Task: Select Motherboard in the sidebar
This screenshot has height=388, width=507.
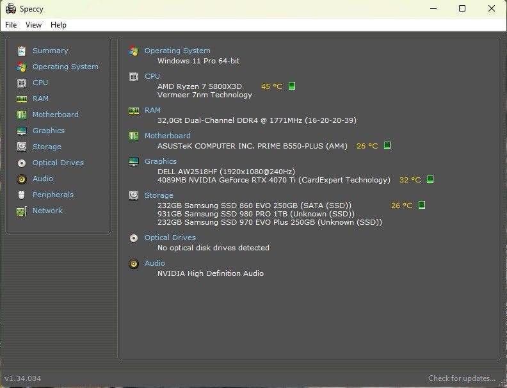Action: coord(56,115)
